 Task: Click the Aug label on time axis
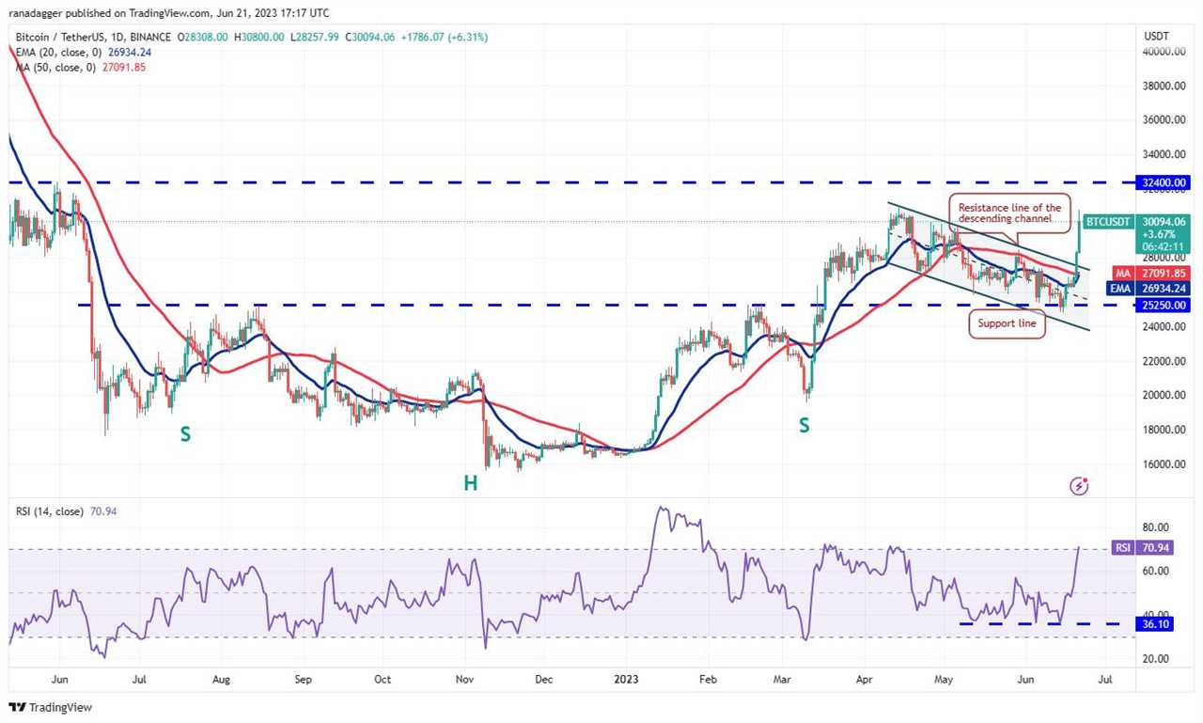(x=222, y=677)
